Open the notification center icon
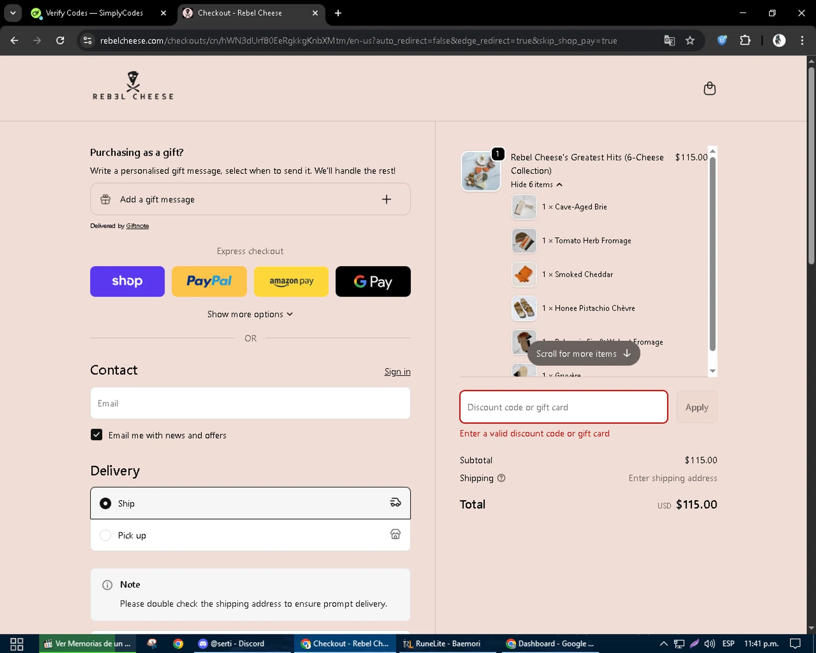 [795, 644]
